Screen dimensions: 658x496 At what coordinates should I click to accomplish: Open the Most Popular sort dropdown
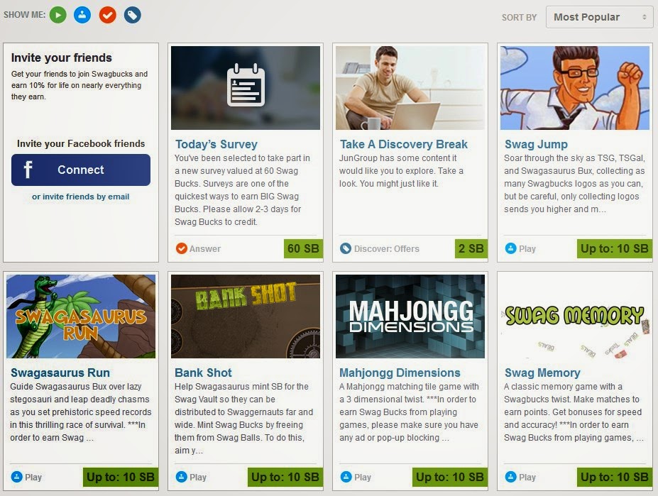point(599,17)
